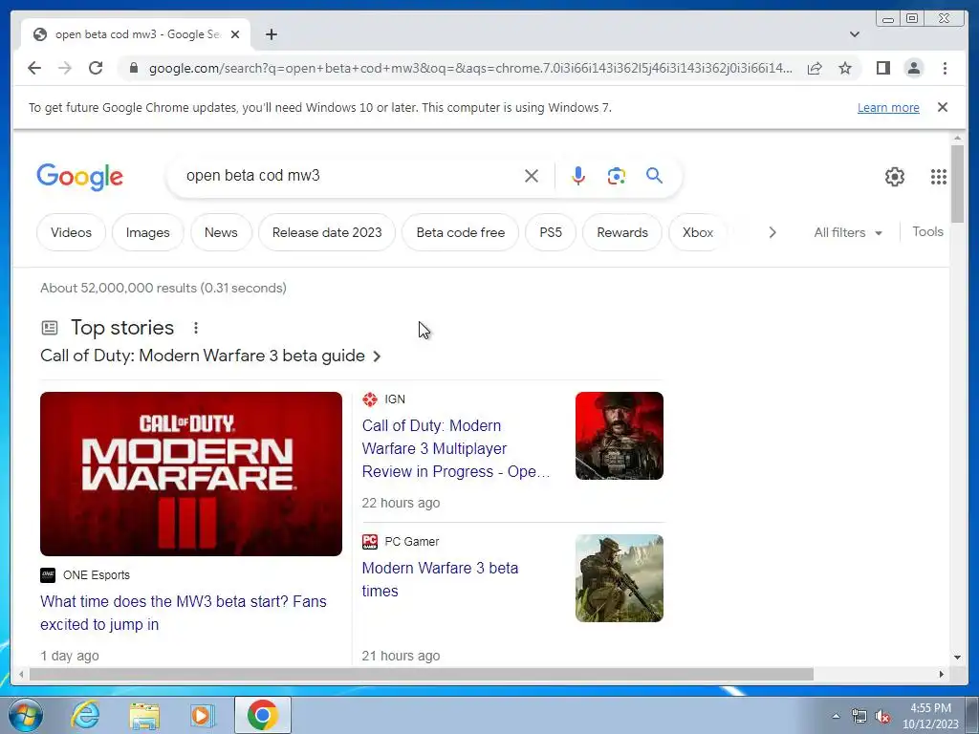Image resolution: width=979 pixels, height=734 pixels.
Task: Click the scroll down arrow
Action: click(x=957, y=658)
